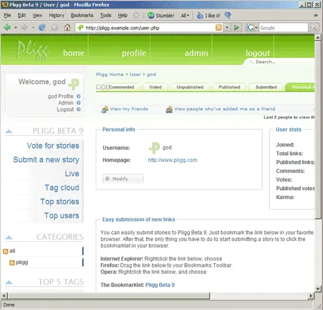Click logout in the green nav

[x=257, y=53]
